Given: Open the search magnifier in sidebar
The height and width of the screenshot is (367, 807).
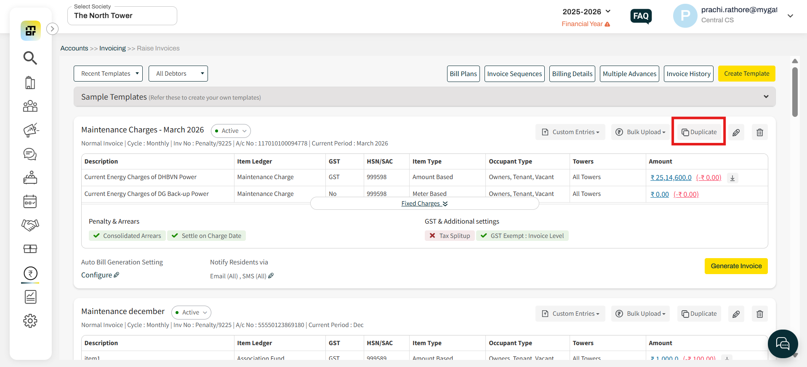Looking at the screenshot, I should point(30,58).
